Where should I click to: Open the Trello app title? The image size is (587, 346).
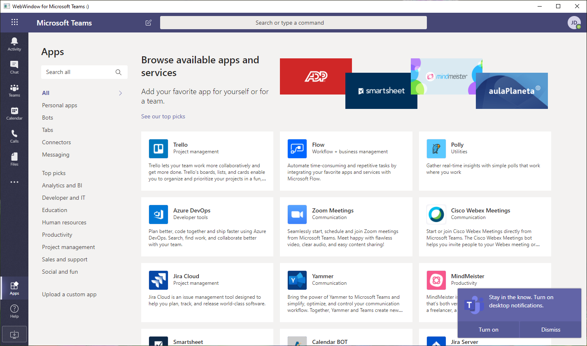point(180,145)
